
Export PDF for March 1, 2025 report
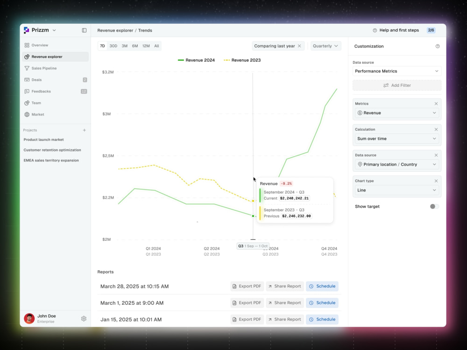(247, 303)
